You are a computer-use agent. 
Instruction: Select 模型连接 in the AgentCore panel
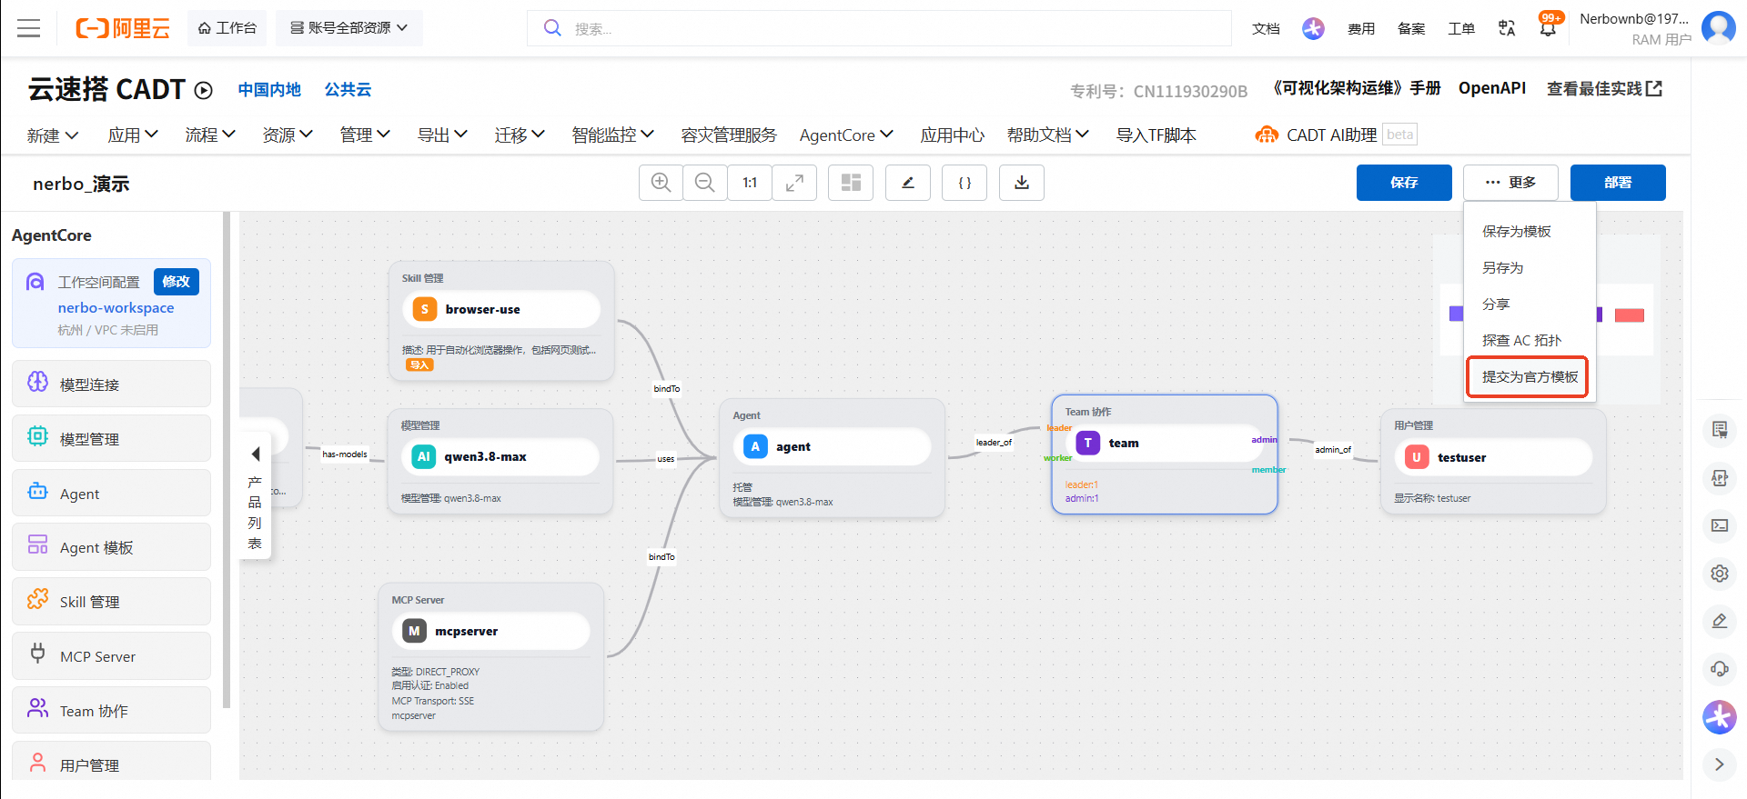click(111, 385)
